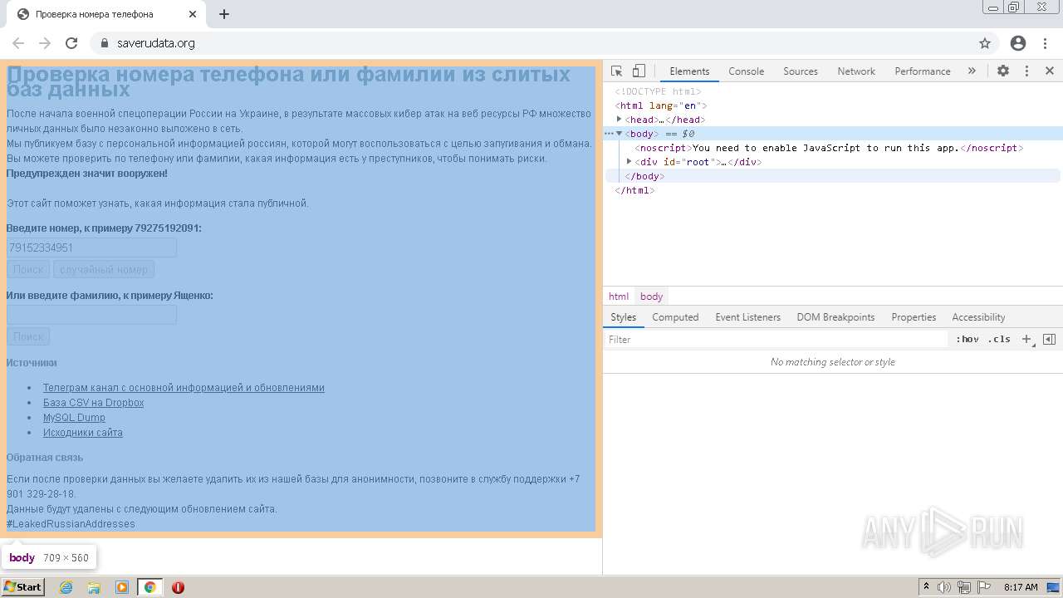The width and height of the screenshot is (1063, 598).
Task: Launch Internet Explorer from taskbar
Action: [66, 587]
